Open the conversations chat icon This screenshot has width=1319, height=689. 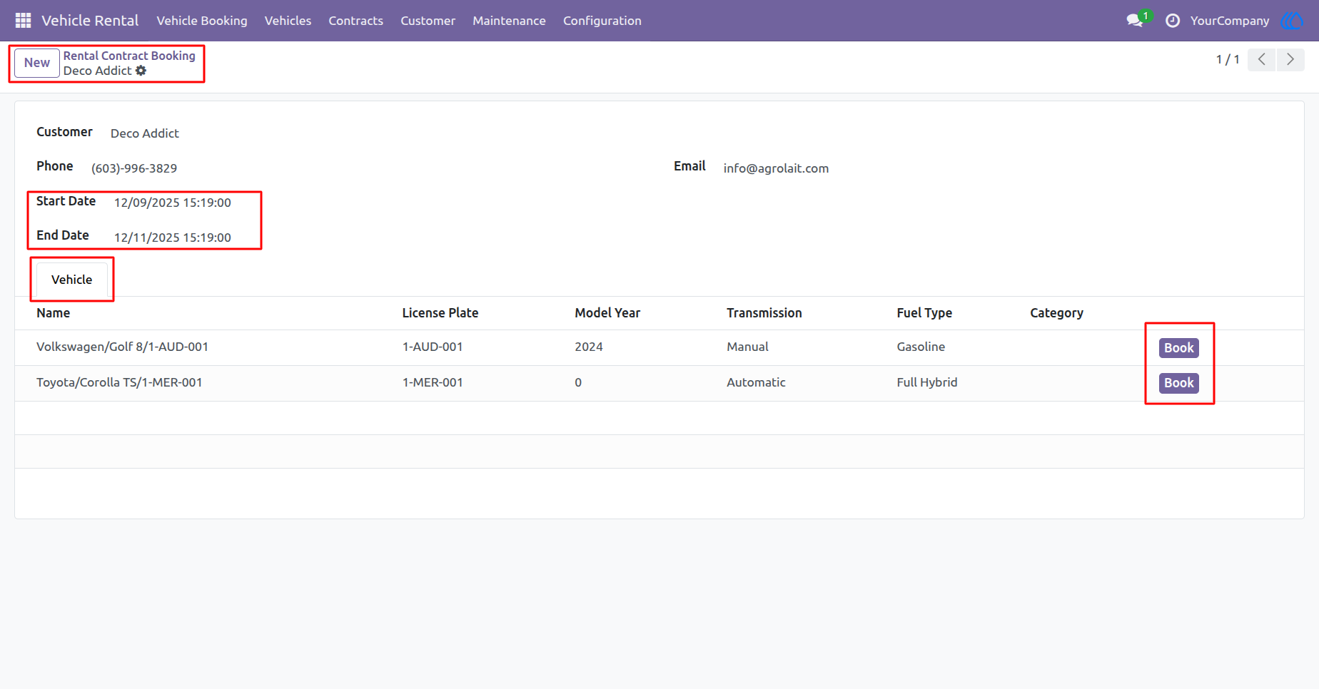coord(1135,21)
